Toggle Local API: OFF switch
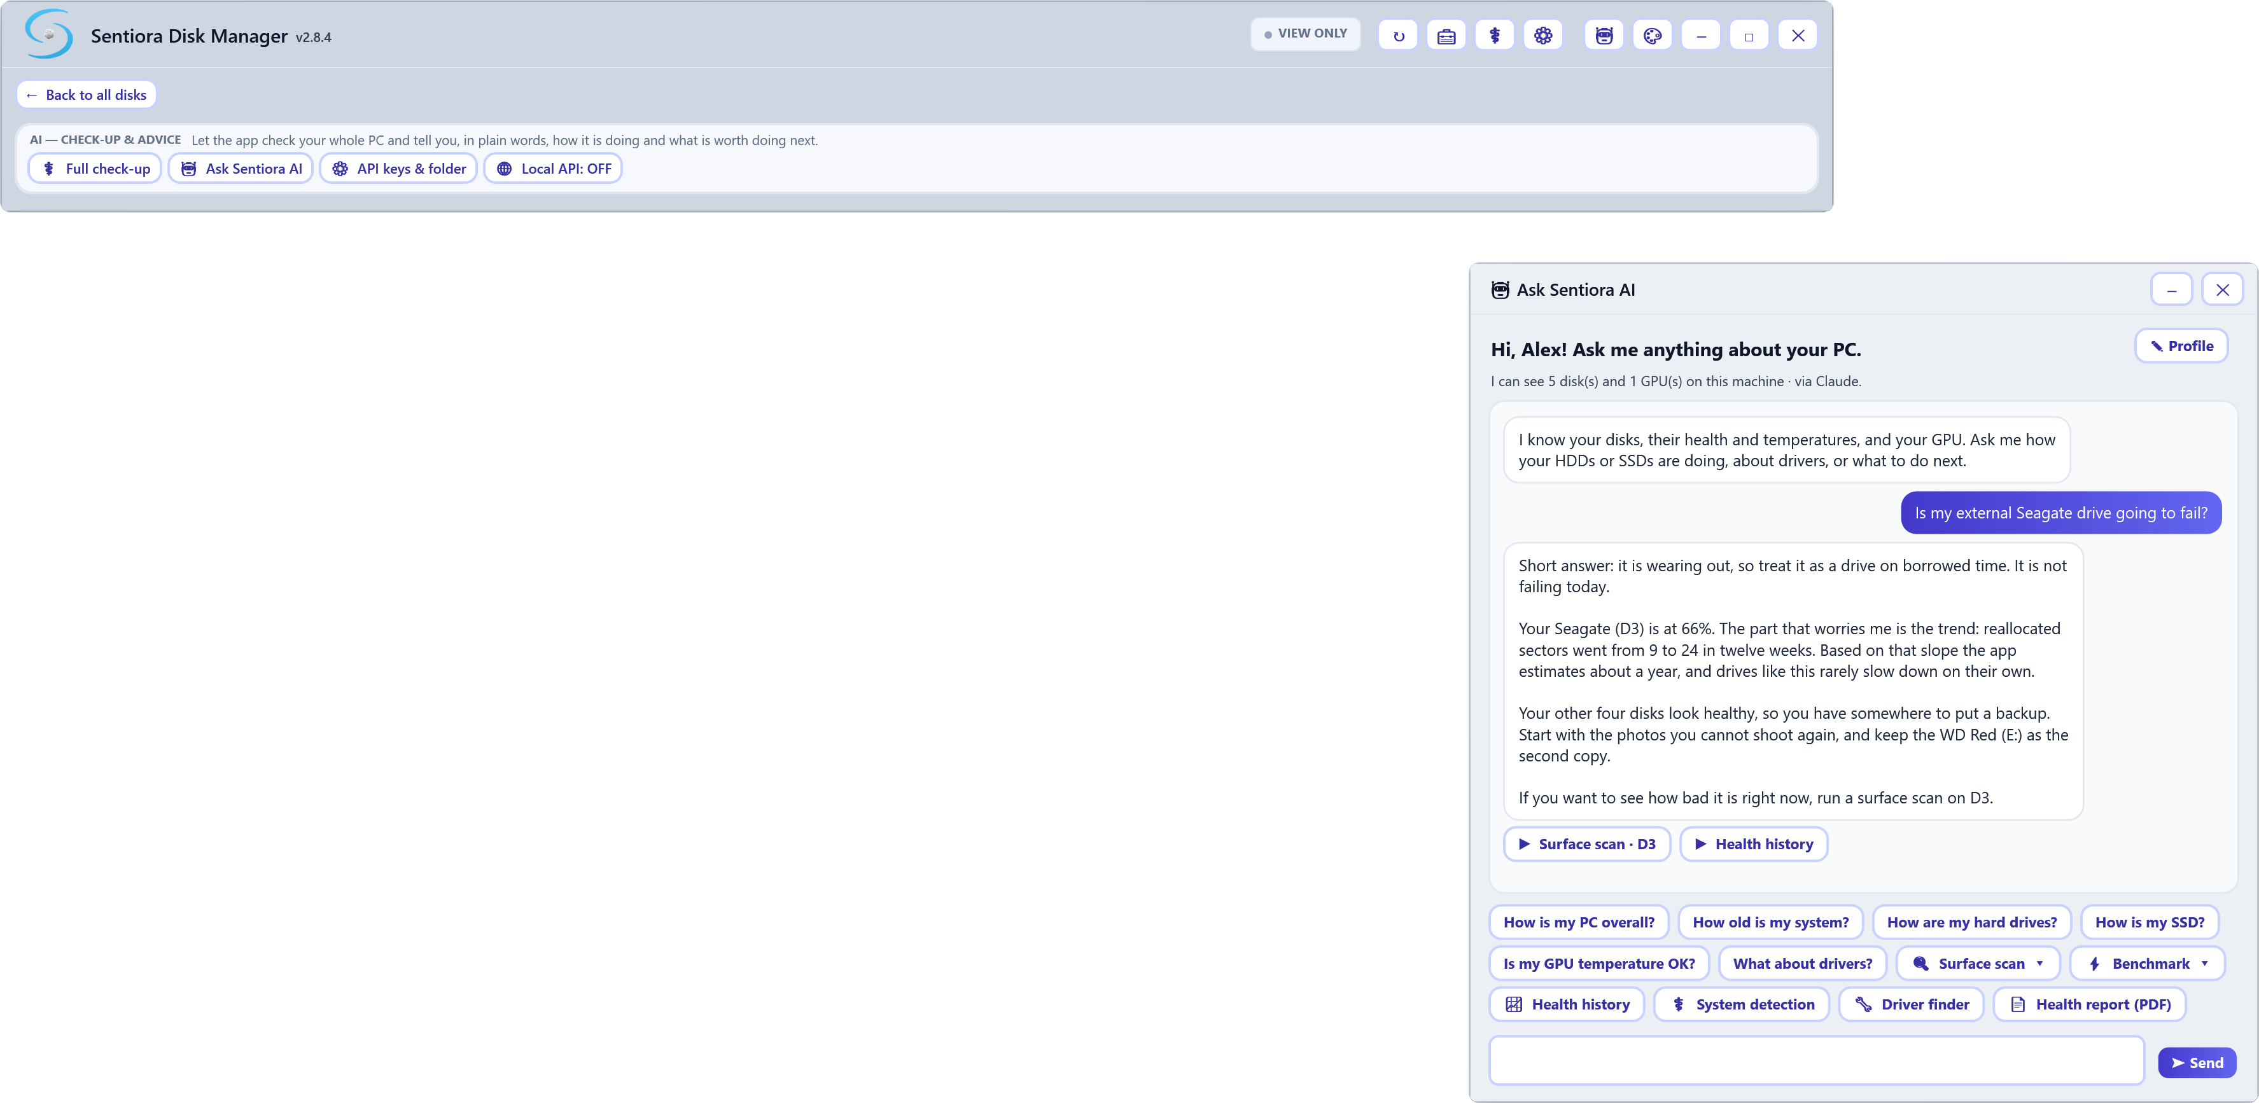 coord(552,169)
